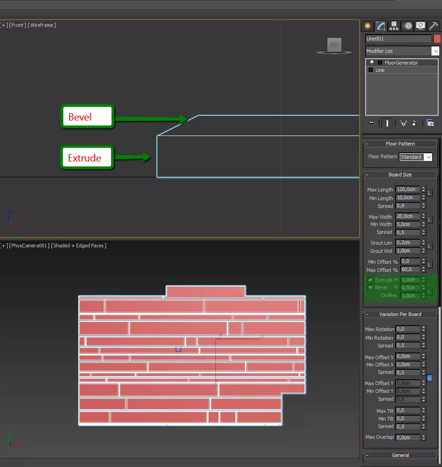Open the Floor Pattern Standard dropdown

tap(429, 157)
